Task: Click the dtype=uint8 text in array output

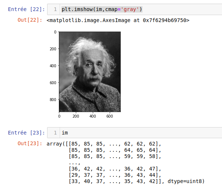Action: tap(186, 181)
